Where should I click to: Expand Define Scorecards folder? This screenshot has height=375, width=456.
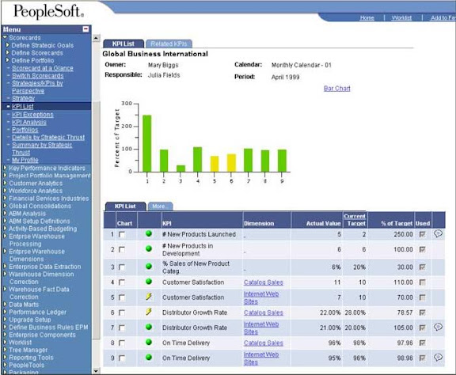click(8, 53)
